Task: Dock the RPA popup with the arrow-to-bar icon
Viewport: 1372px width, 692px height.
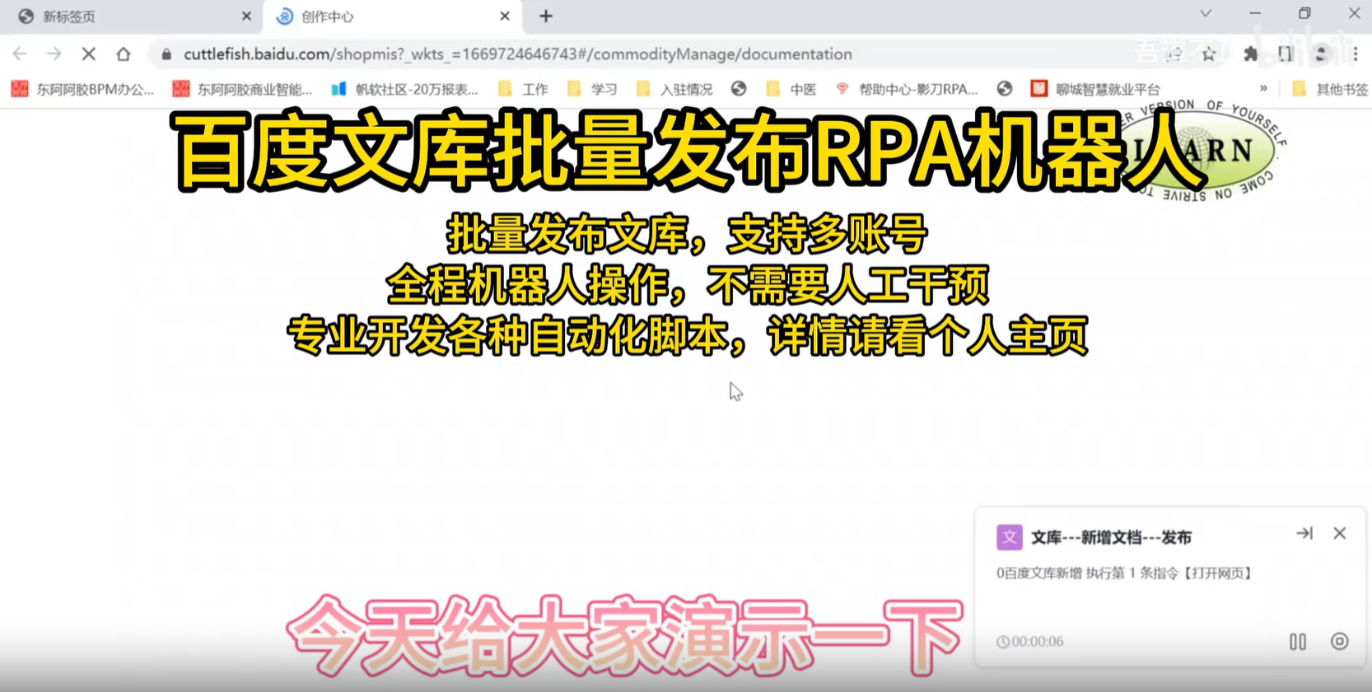Action: (x=1304, y=534)
